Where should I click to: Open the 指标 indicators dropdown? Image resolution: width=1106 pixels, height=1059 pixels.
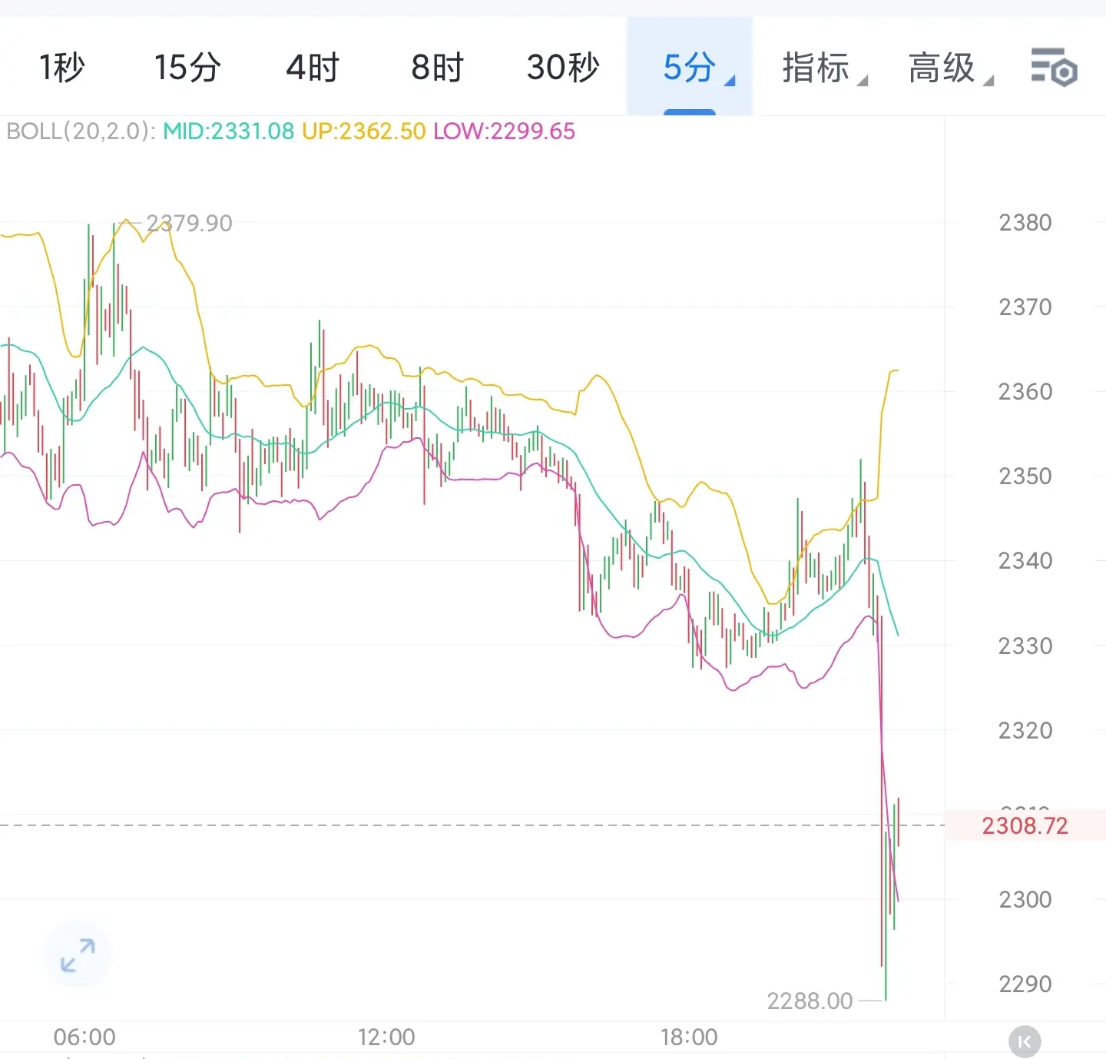point(824,67)
